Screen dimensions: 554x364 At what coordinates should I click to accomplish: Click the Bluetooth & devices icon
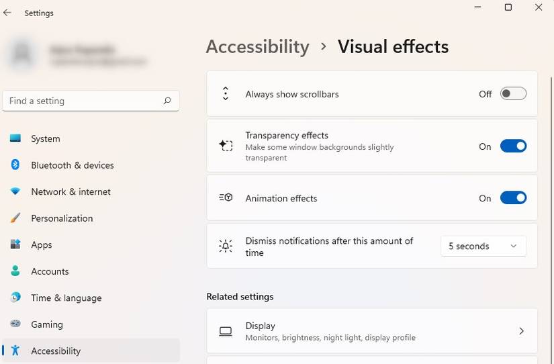(x=15, y=165)
